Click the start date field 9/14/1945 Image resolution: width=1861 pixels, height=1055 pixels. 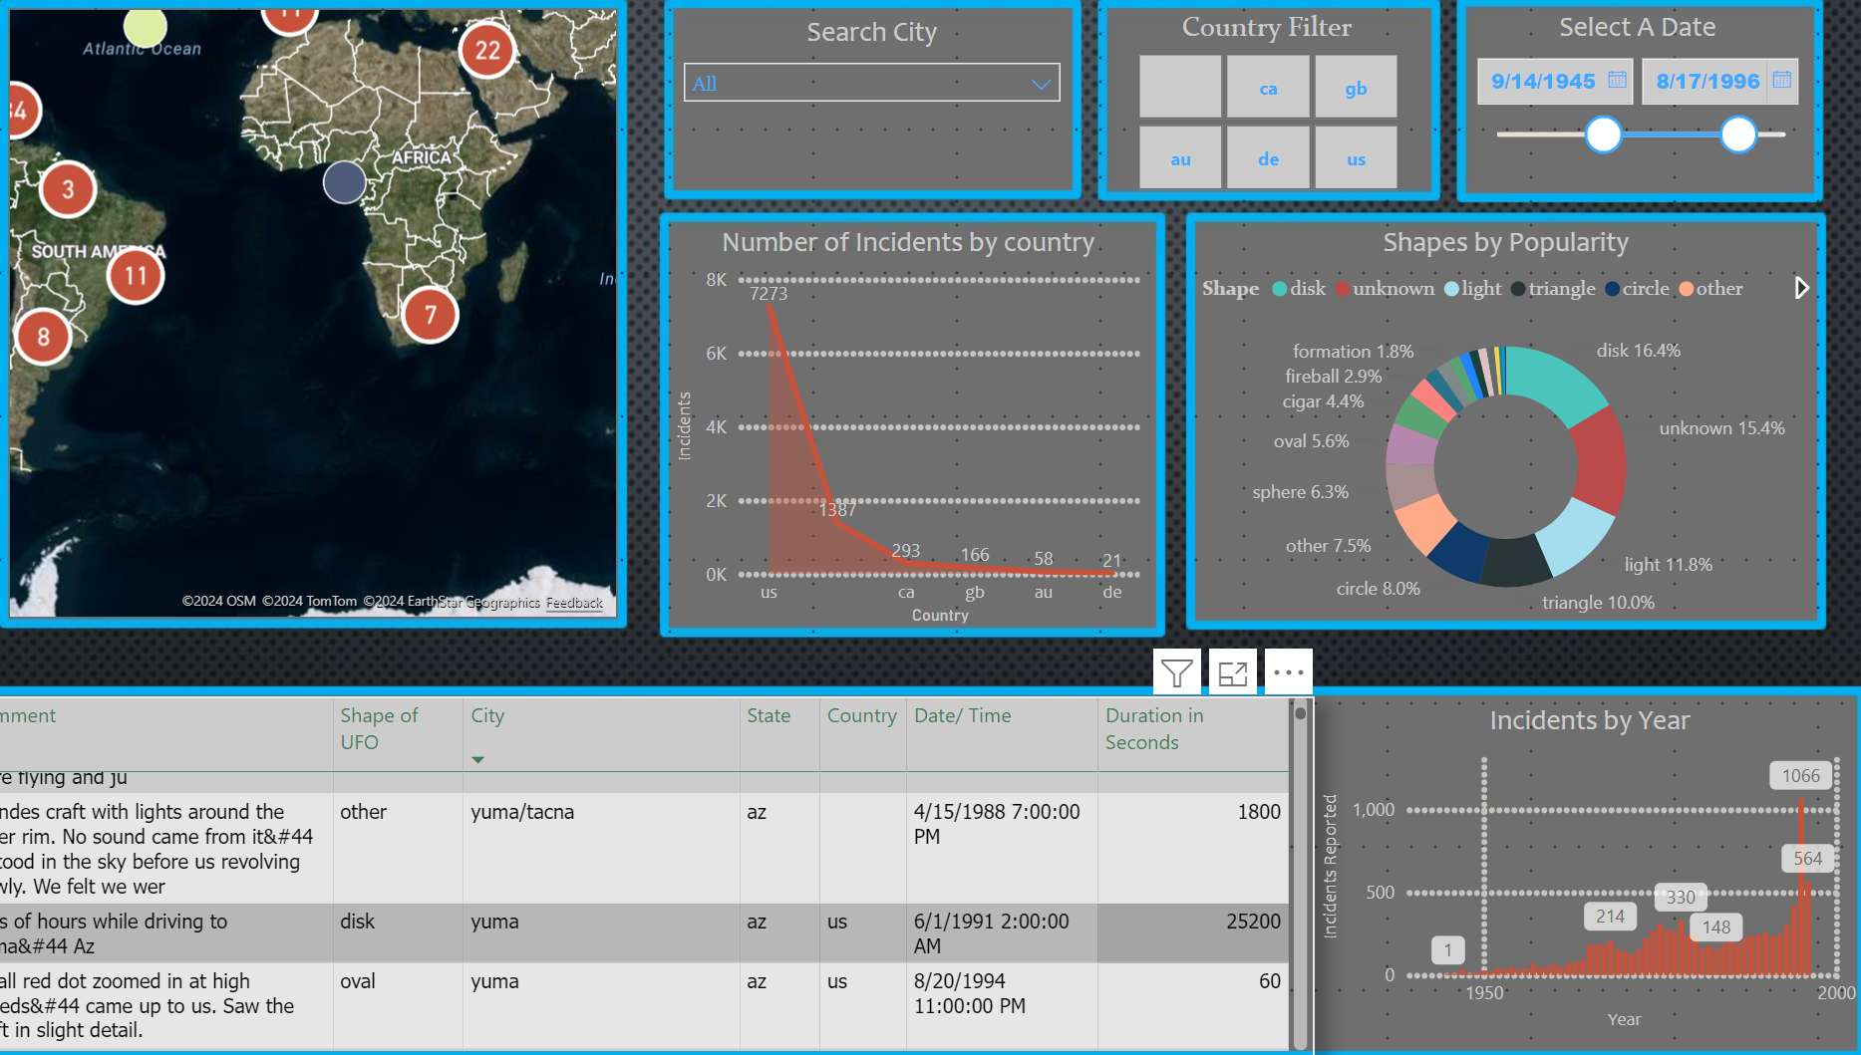pos(1542,82)
